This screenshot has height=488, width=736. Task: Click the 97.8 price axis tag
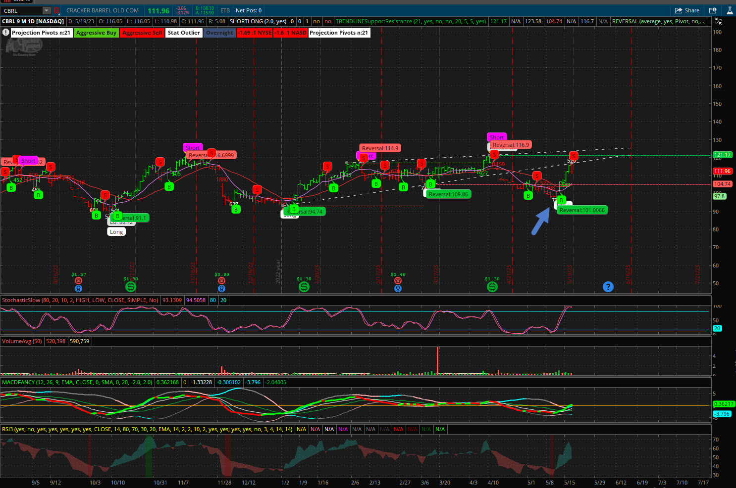[x=719, y=196]
